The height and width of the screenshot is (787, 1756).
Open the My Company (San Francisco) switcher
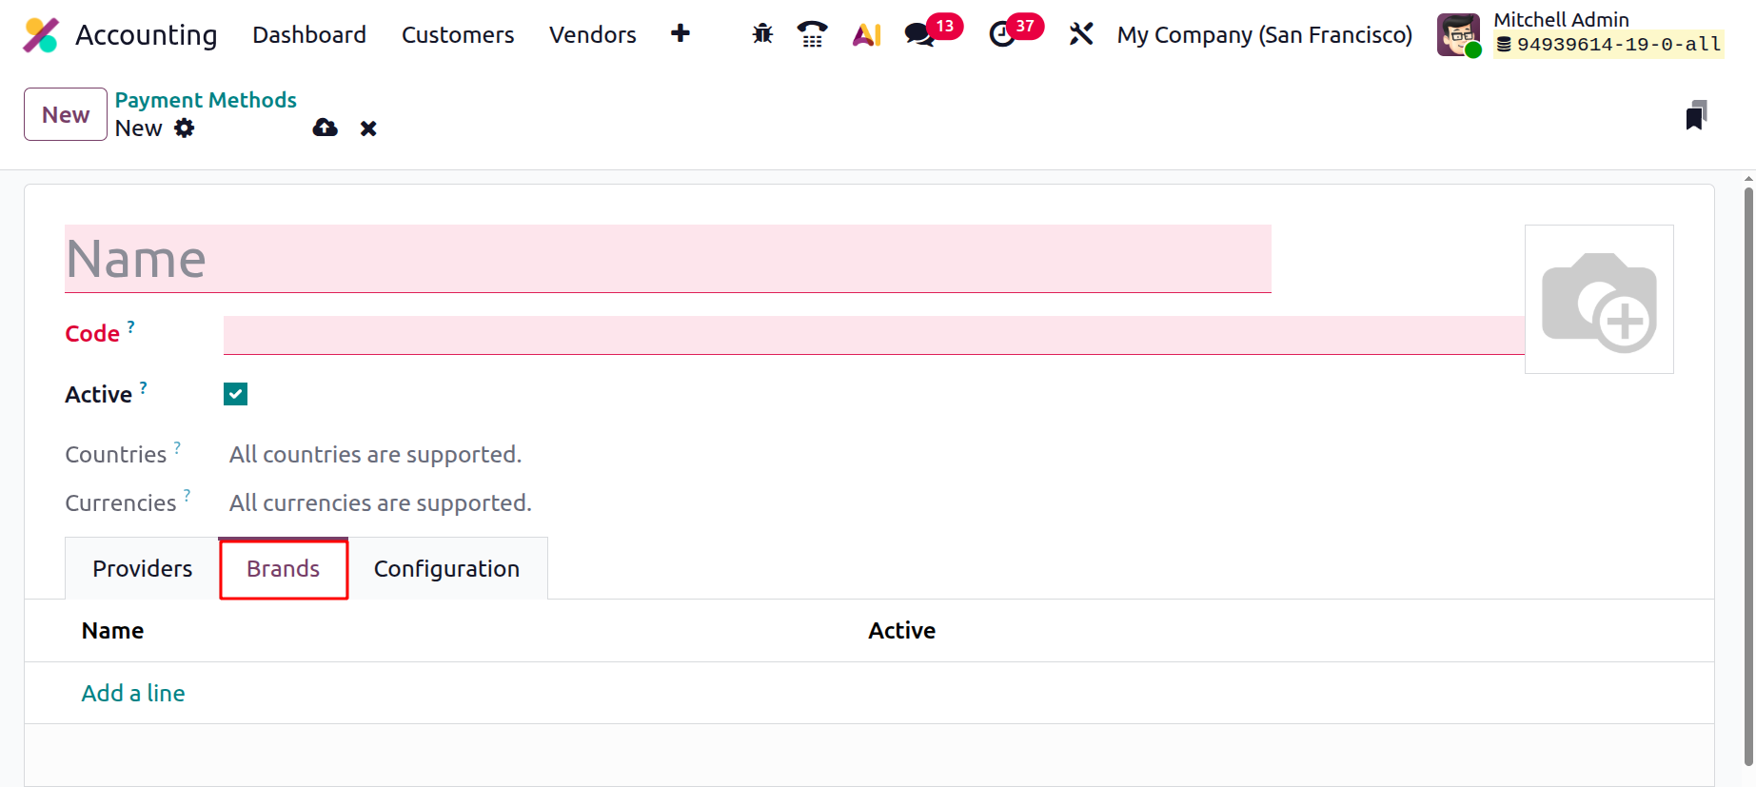tap(1265, 35)
